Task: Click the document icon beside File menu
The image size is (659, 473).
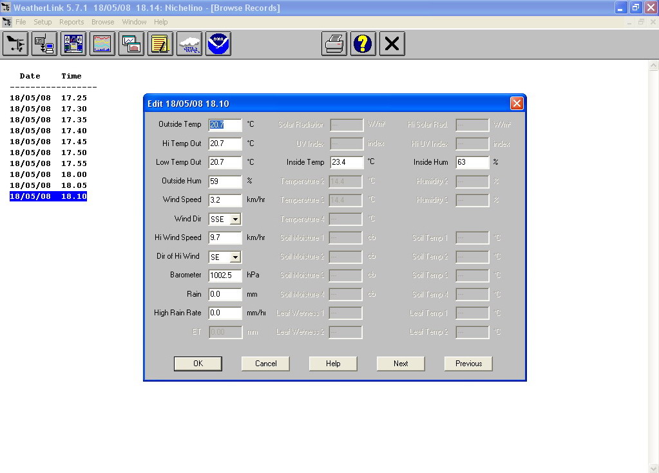Action: pyautogui.click(x=6, y=22)
